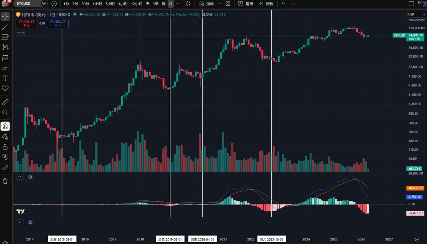Select the 月 monthly timeframe

tap(171, 4)
